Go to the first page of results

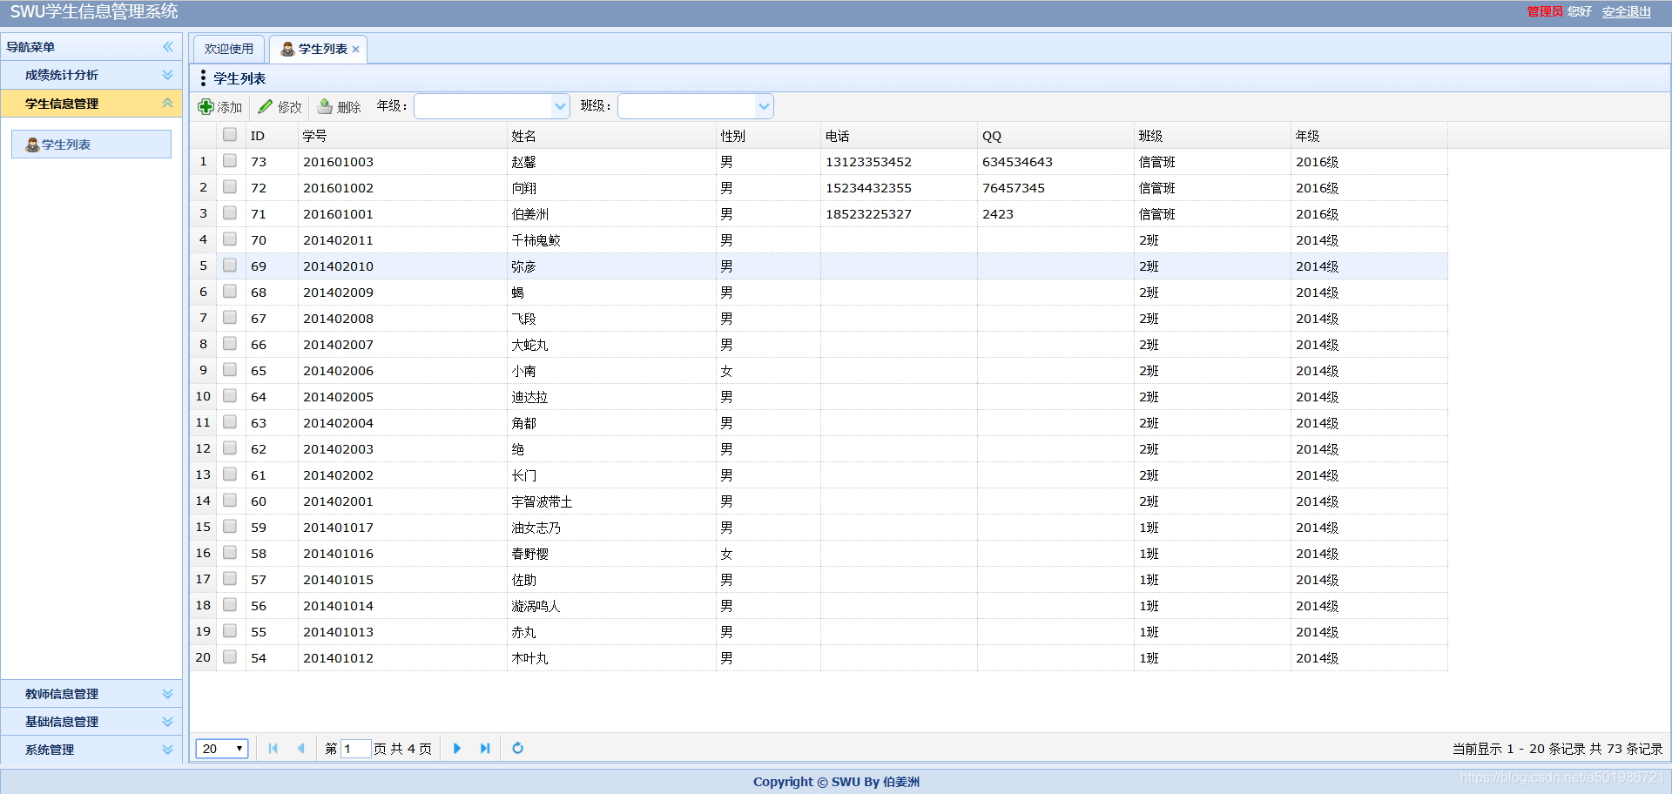[273, 748]
